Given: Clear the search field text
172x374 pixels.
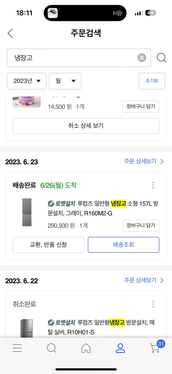Looking at the screenshot, I should [142, 58].
